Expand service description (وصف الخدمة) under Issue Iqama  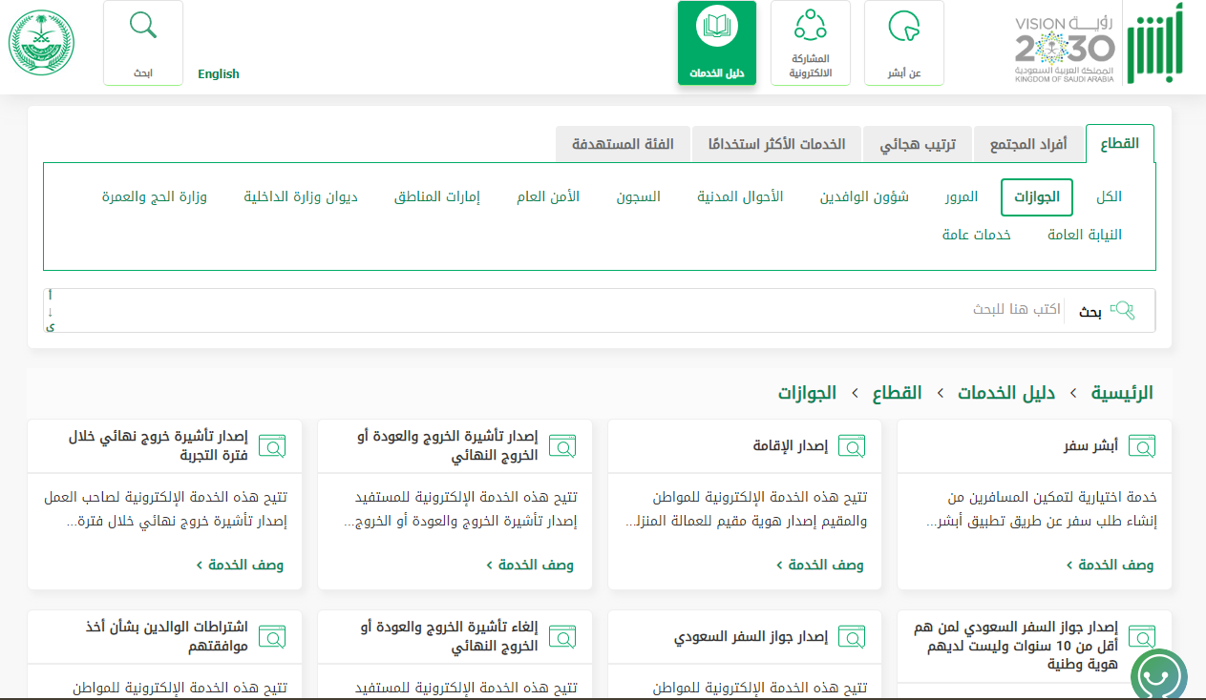tap(819, 565)
